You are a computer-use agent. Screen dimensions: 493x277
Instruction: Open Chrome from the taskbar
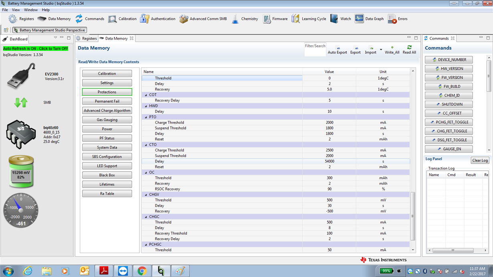(x=141, y=271)
